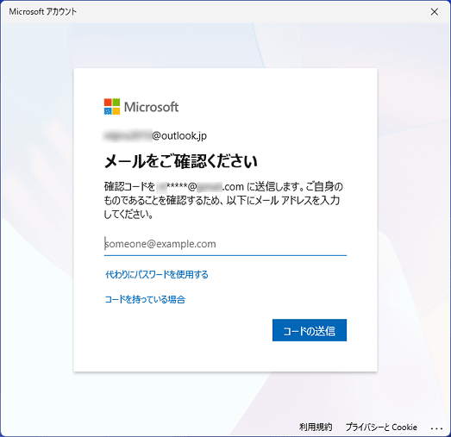Open the 利用規約 link
451x437 pixels.
tap(316, 427)
